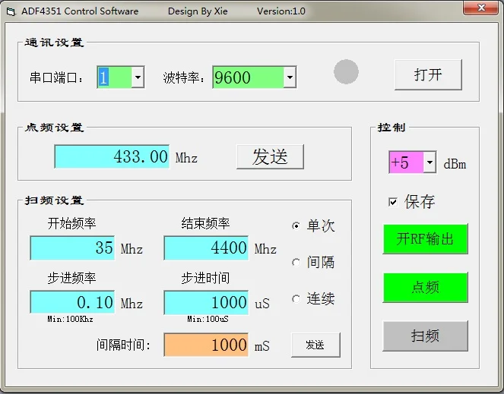This screenshot has height=394, width=504.
Task: Click the 步进时间 label
Action: pyautogui.click(x=205, y=278)
